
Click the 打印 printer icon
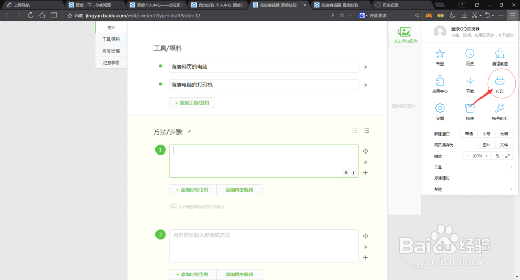(x=500, y=81)
